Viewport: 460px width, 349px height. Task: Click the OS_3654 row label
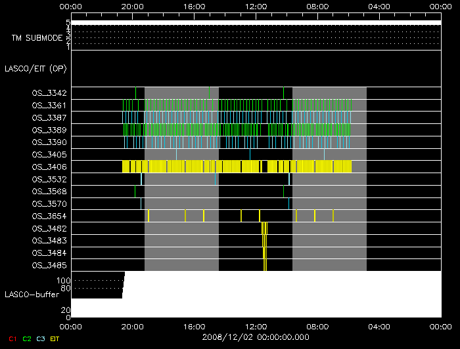49,216
